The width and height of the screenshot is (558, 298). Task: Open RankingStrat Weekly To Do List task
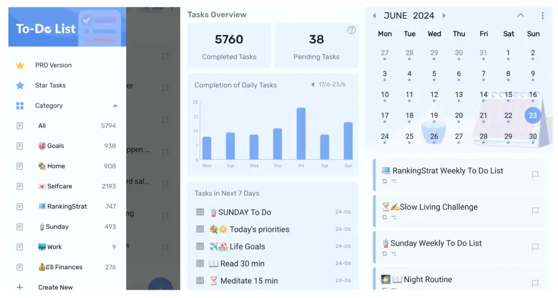459,174
